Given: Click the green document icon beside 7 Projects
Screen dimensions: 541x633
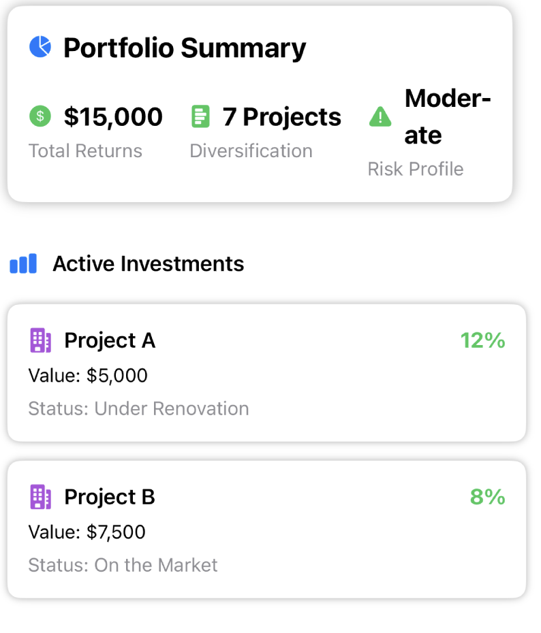Looking at the screenshot, I should click(x=201, y=116).
